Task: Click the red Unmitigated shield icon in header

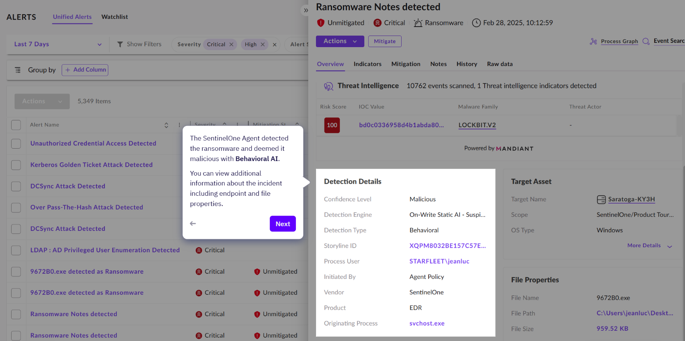Action: pos(321,23)
